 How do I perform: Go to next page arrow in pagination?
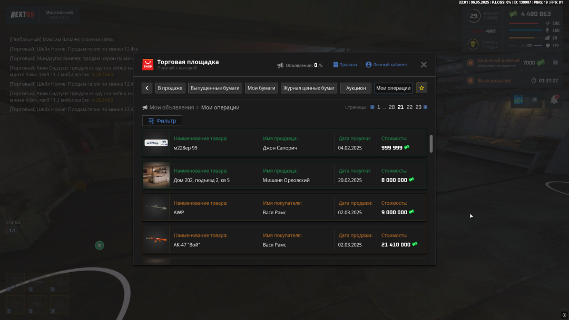pyautogui.click(x=426, y=107)
